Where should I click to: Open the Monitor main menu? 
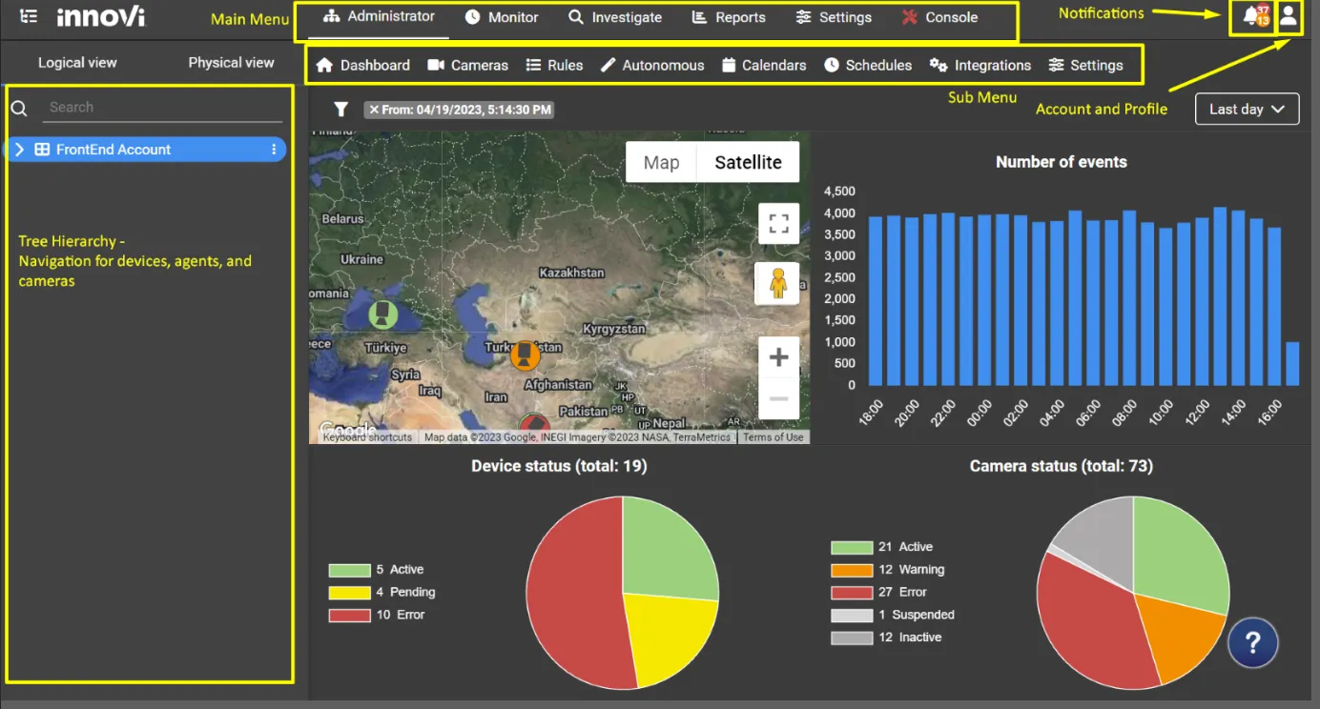click(x=502, y=17)
